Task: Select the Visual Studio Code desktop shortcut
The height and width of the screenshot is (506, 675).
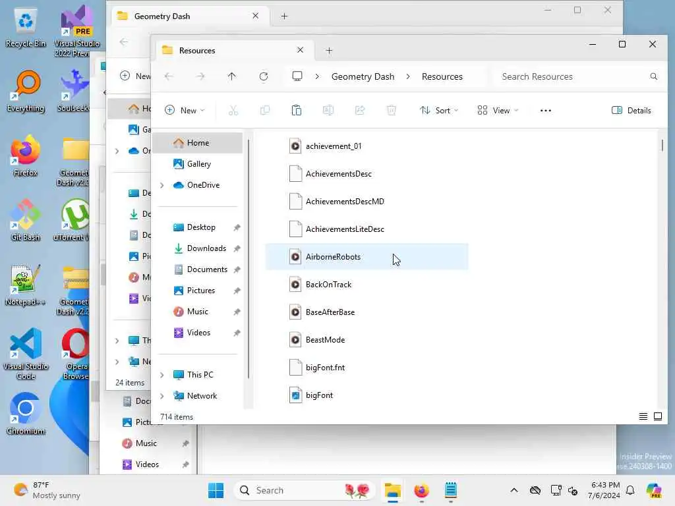Action: point(26,354)
